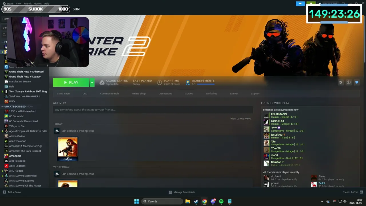Open the Workshop tab
Screen dimensions: 366x206
pyautogui.click(x=211, y=94)
